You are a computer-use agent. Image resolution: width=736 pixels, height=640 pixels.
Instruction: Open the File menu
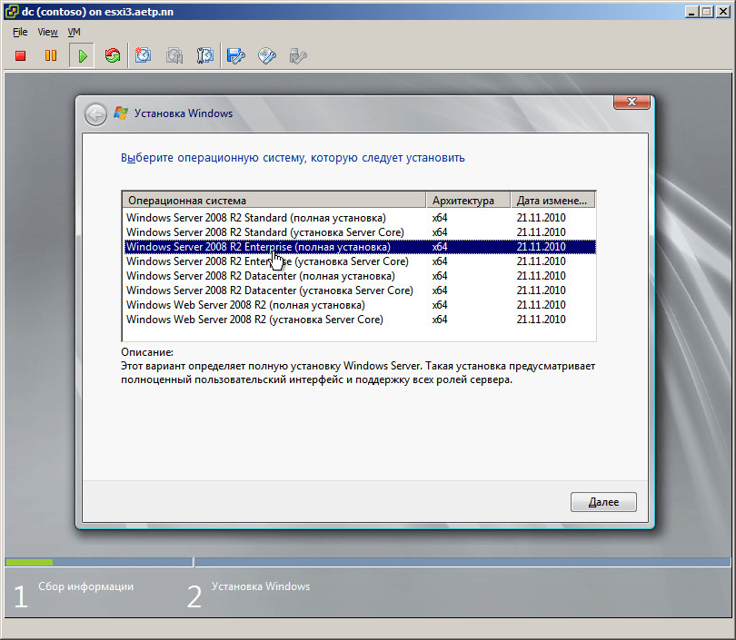tap(20, 32)
